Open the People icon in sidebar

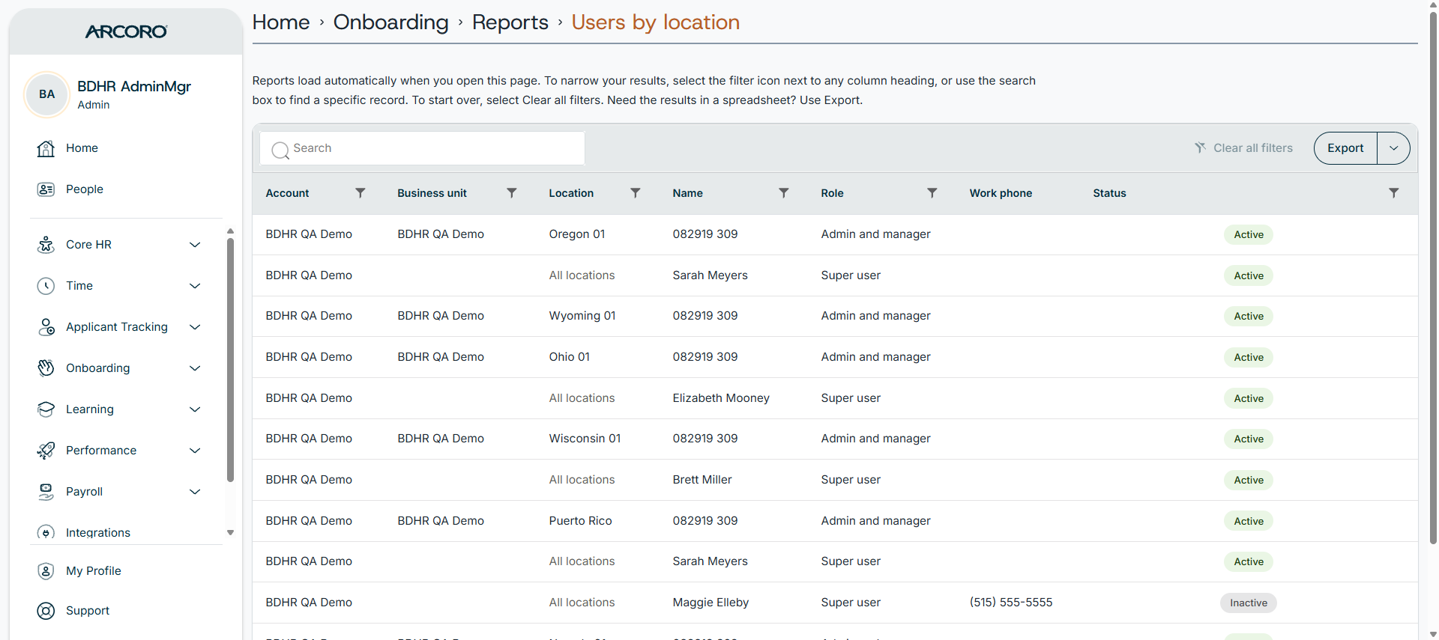pos(46,189)
